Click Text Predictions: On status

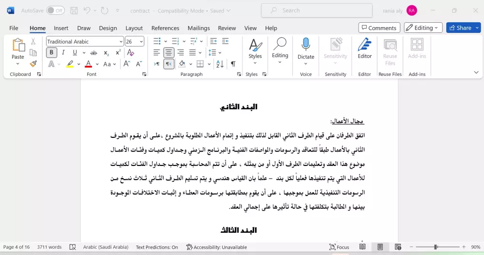click(157, 247)
